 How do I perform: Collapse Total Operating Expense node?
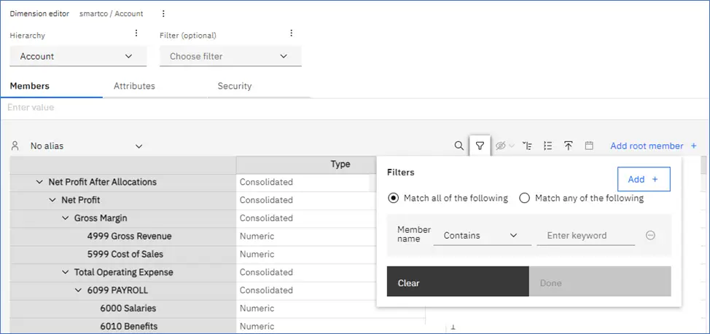point(65,273)
